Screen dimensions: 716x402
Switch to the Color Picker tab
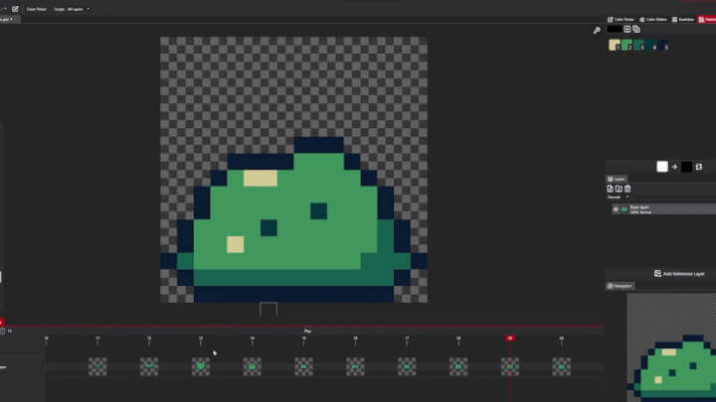click(621, 20)
